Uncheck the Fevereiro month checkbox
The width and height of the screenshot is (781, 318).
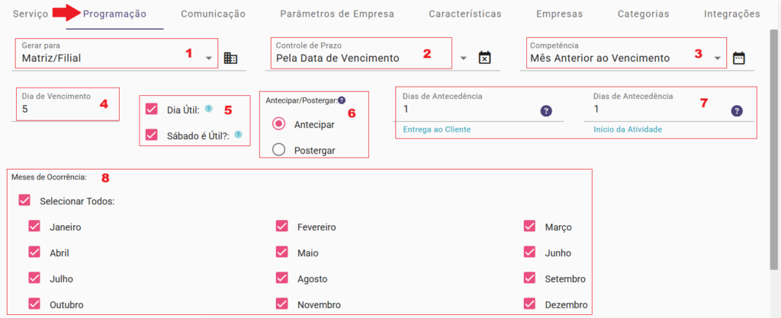point(282,227)
